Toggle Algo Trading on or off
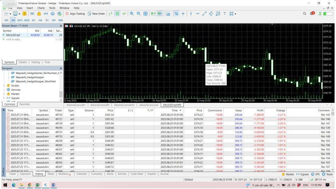 (x=75, y=14)
